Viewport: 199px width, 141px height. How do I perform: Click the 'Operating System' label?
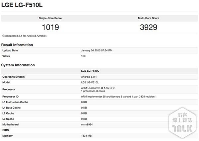coord(14,77)
